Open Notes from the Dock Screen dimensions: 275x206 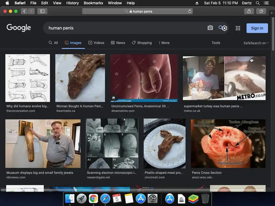pyautogui.click(x=129, y=199)
